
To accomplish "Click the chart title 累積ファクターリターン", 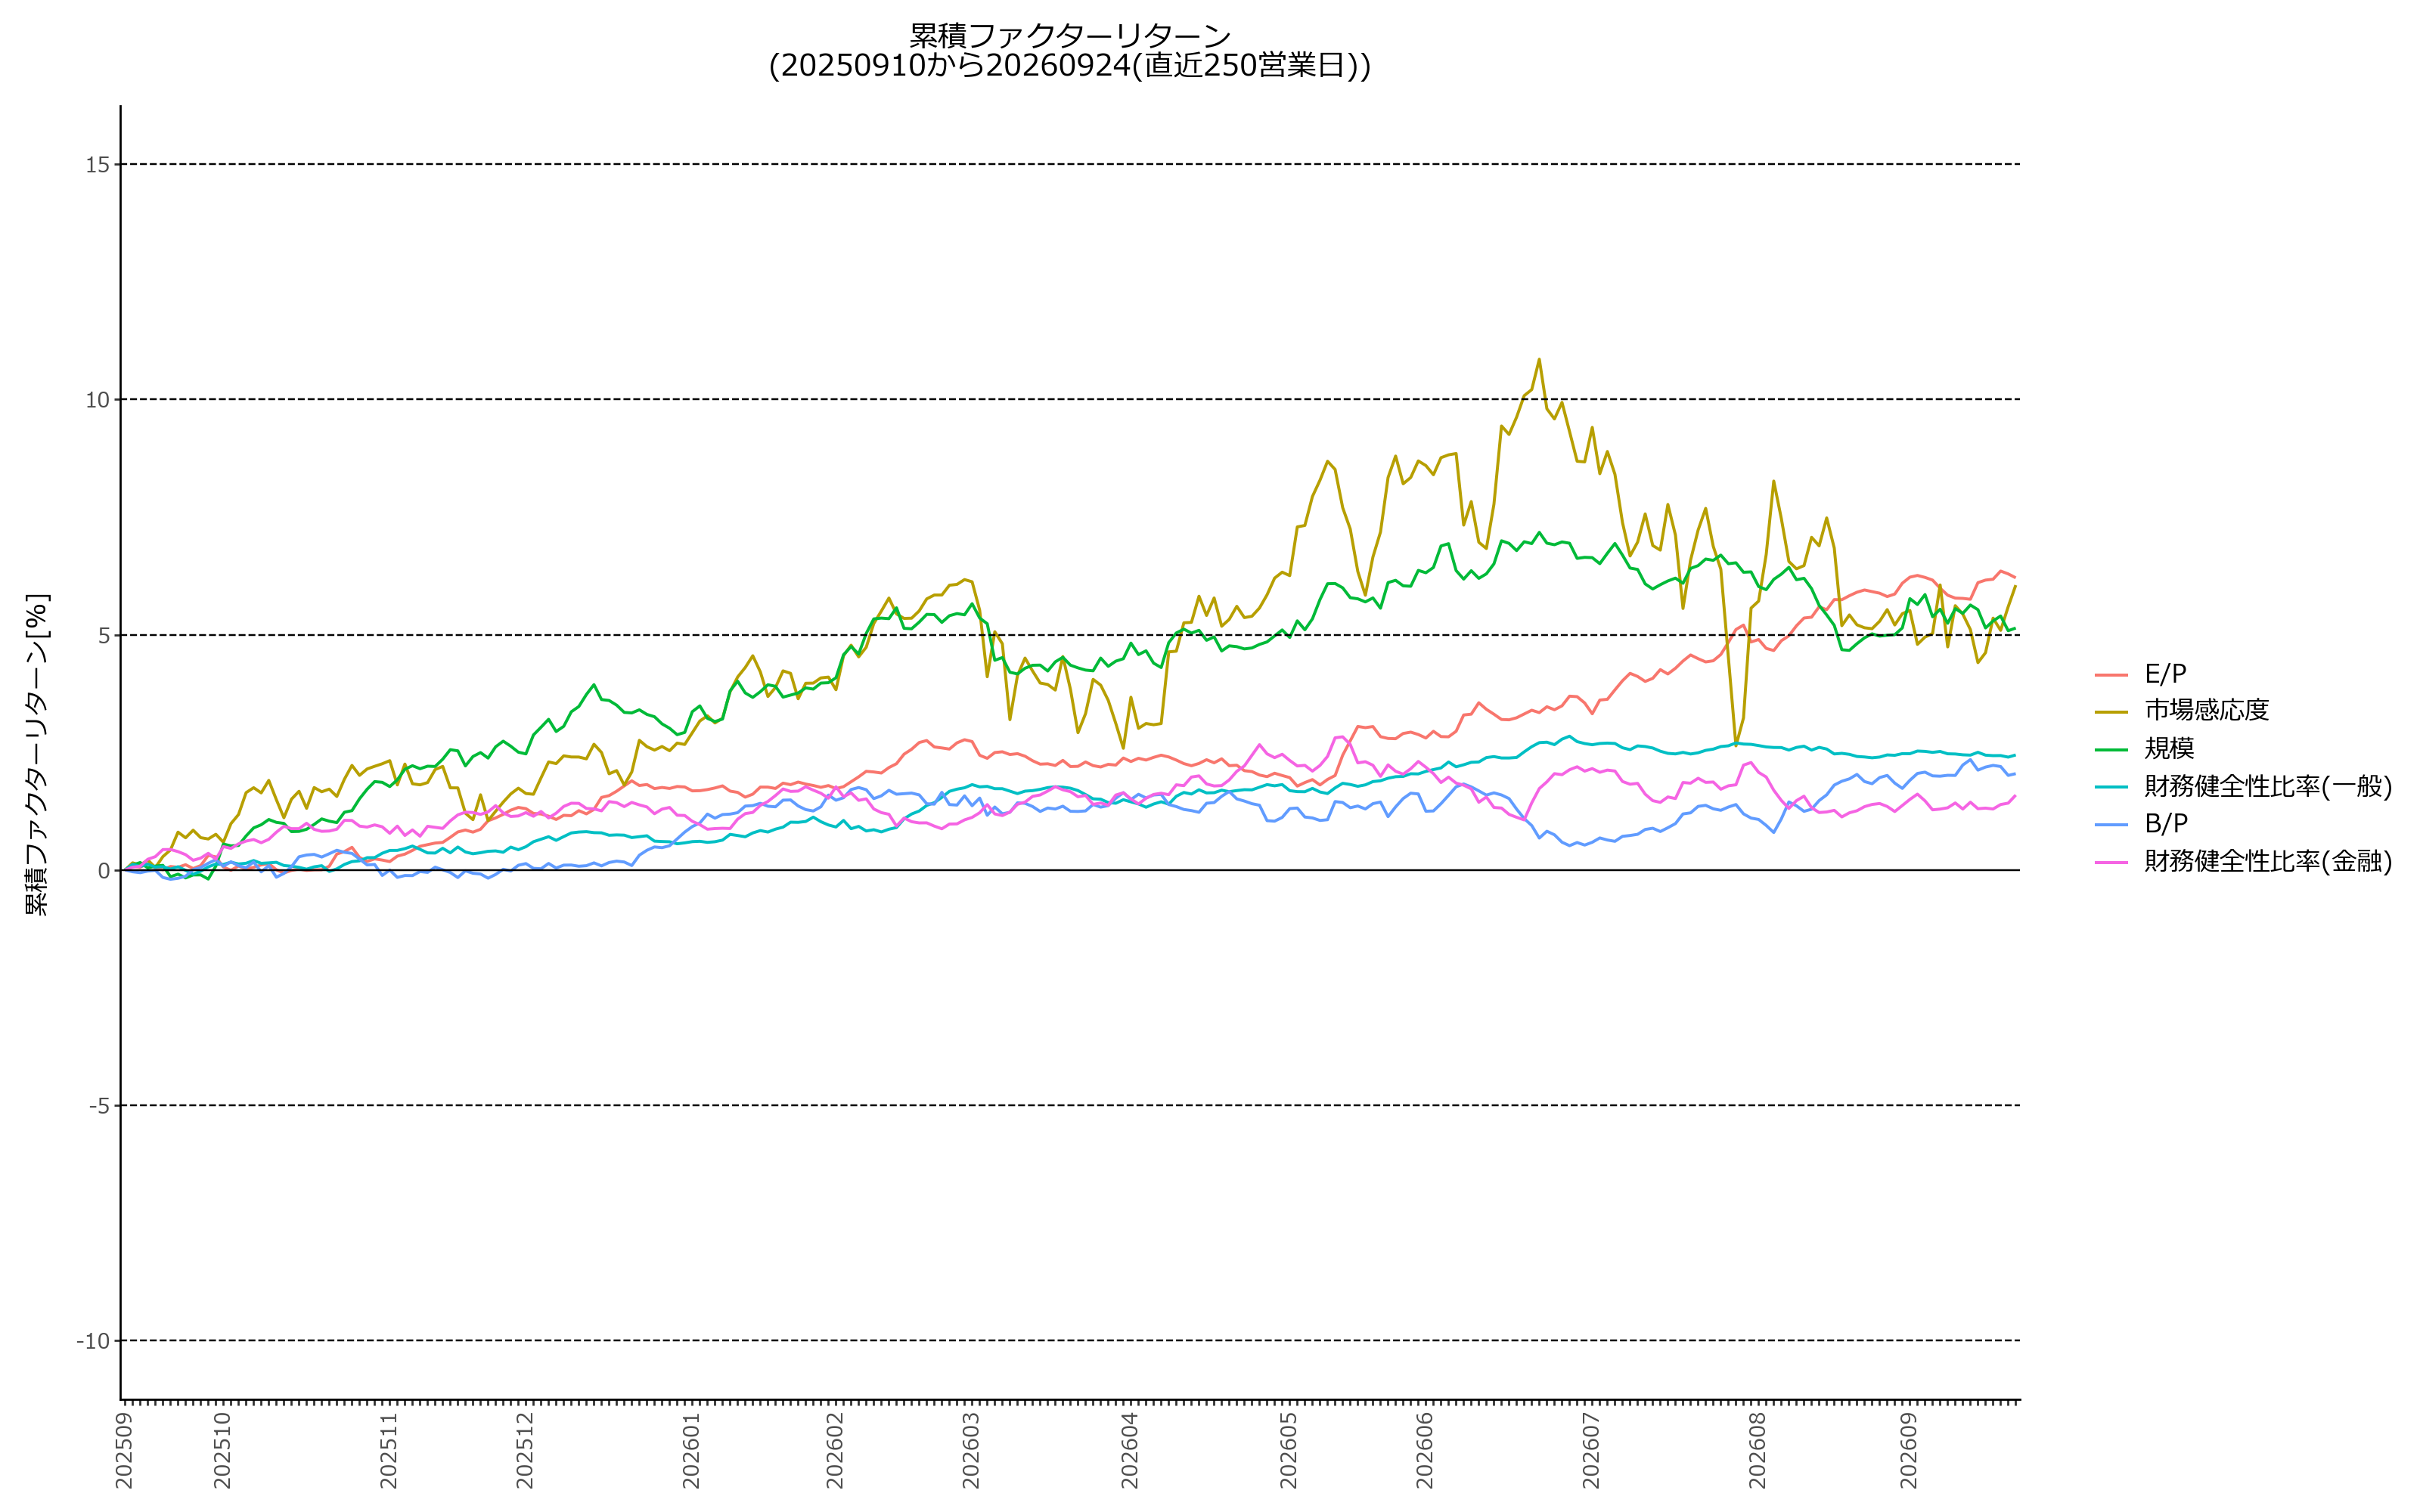I will 1070,35.
